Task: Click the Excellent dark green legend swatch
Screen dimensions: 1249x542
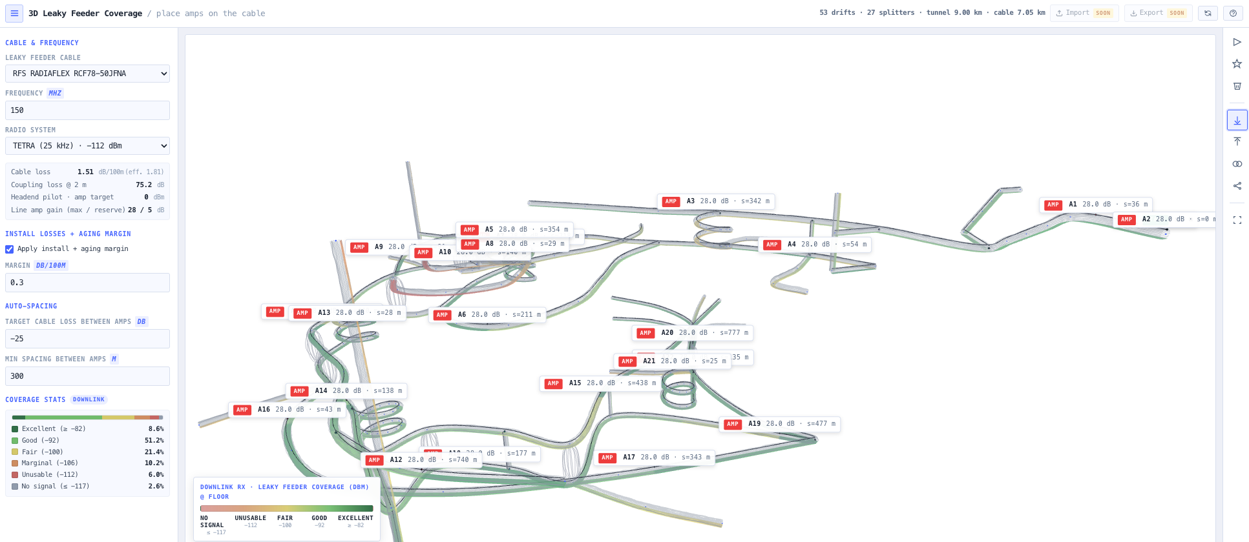Action: pos(15,429)
